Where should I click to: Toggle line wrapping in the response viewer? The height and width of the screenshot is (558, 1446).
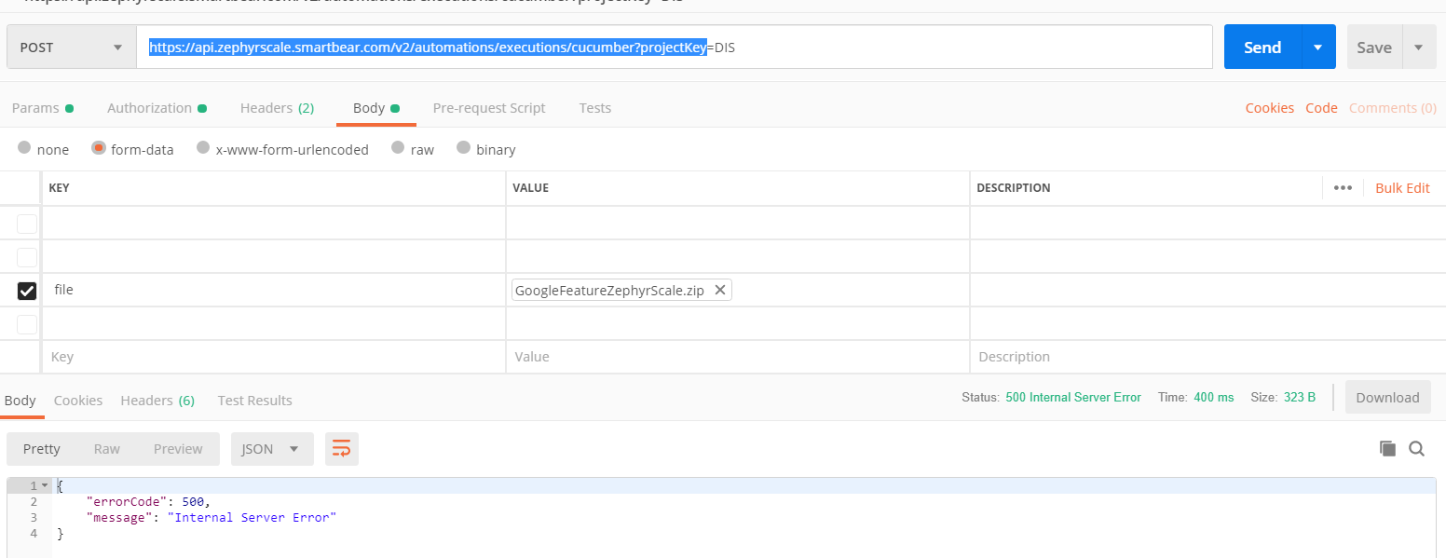click(341, 448)
